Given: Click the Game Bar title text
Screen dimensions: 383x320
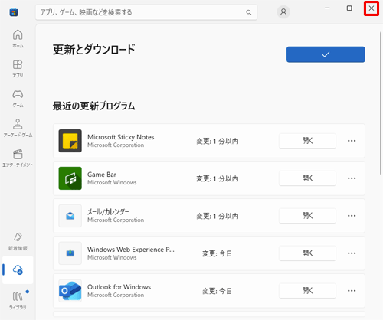Looking at the screenshot, I should (102, 175).
